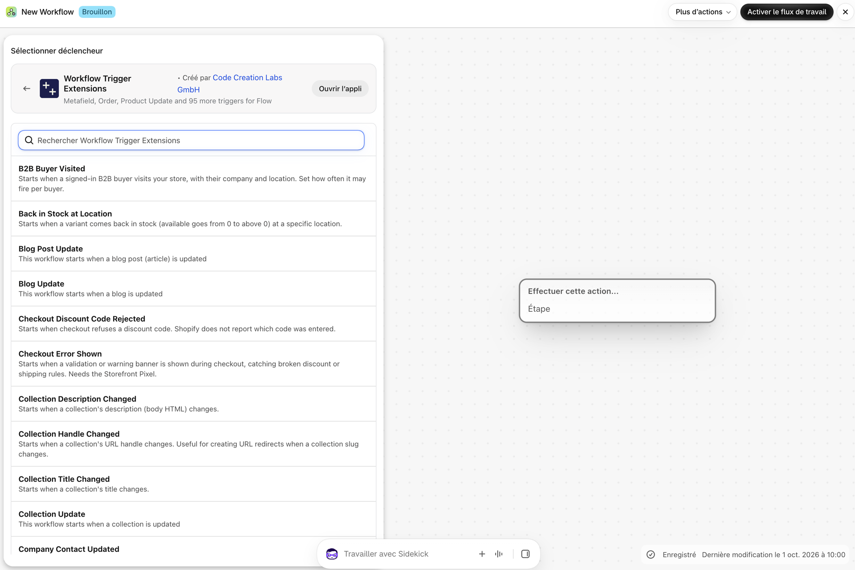The width and height of the screenshot is (855, 570).
Task: Choose the Checkout Error Shown trigger
Action: pos(193,364)
